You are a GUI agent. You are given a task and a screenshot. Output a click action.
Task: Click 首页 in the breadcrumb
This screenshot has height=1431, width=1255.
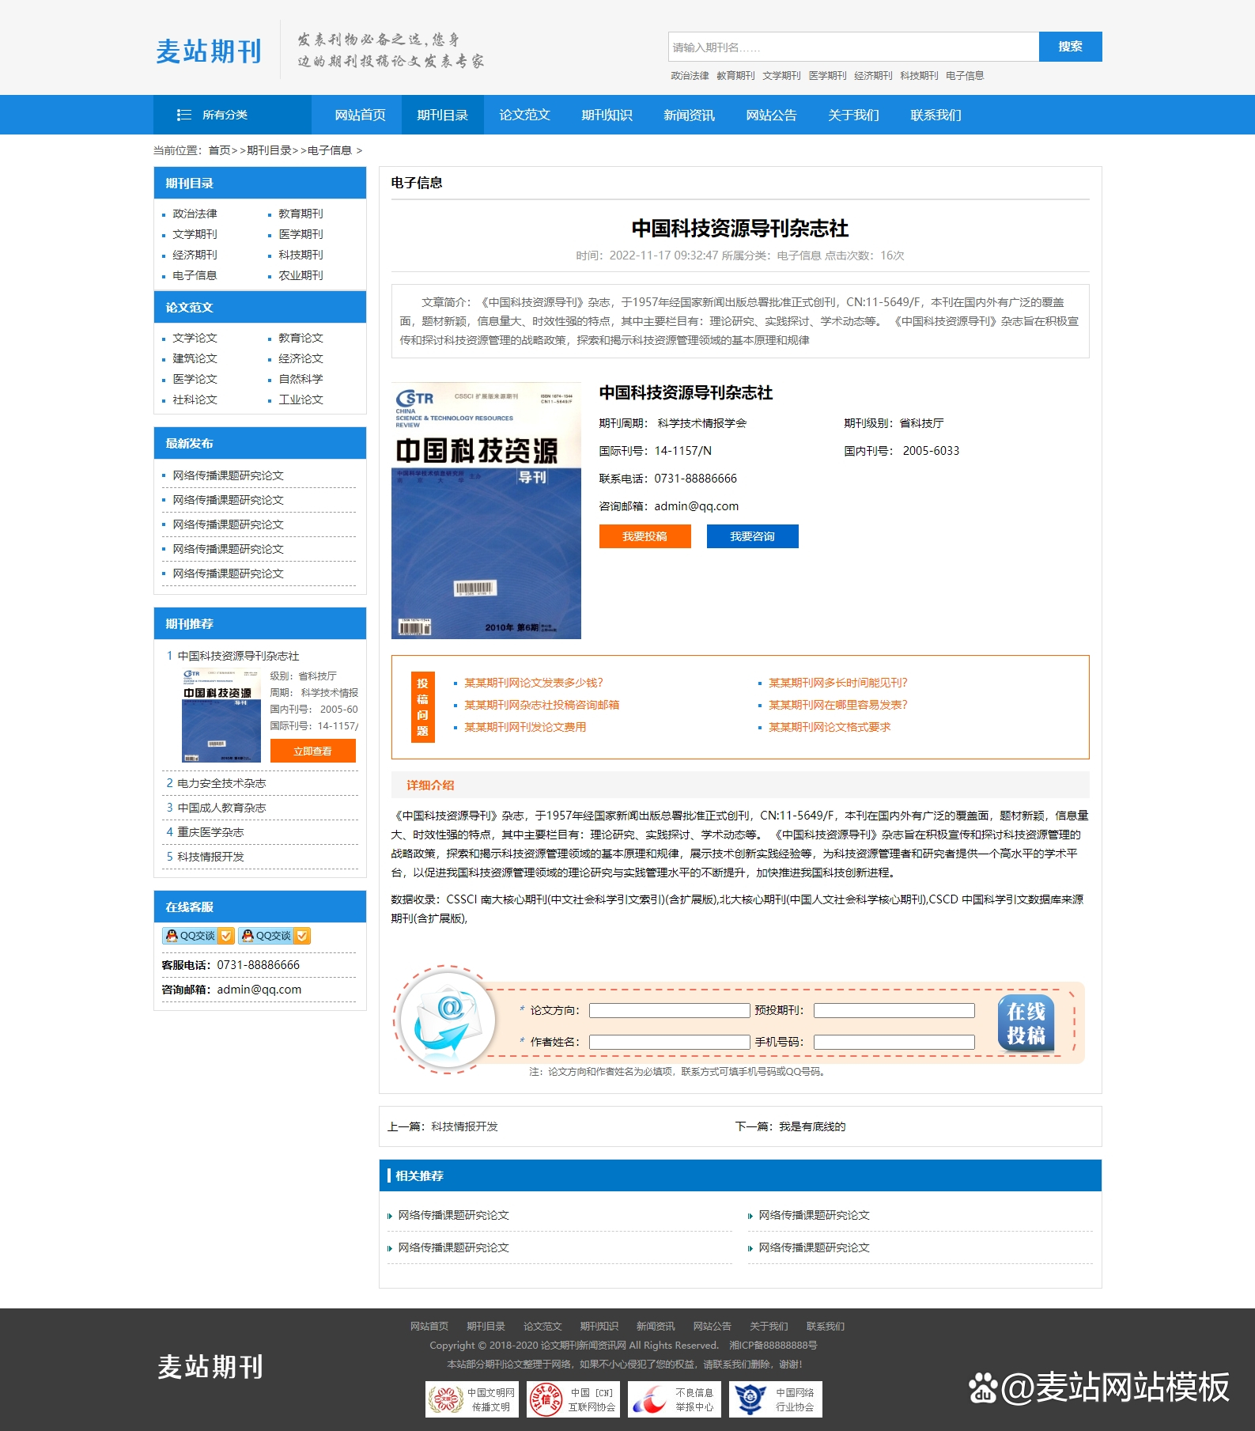click(219, 150)
